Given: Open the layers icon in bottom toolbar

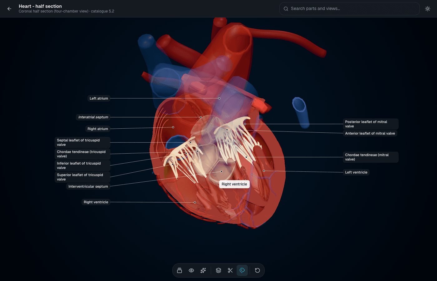Looking at the screenshot, I should coord(219,270).
